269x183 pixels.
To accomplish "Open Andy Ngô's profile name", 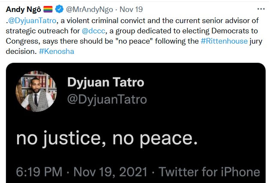I will 22,9.
